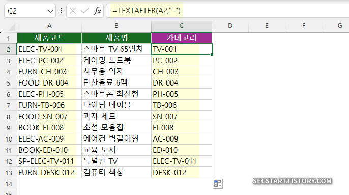
Task: Select result cell SN-007
Action: [182, 116]
